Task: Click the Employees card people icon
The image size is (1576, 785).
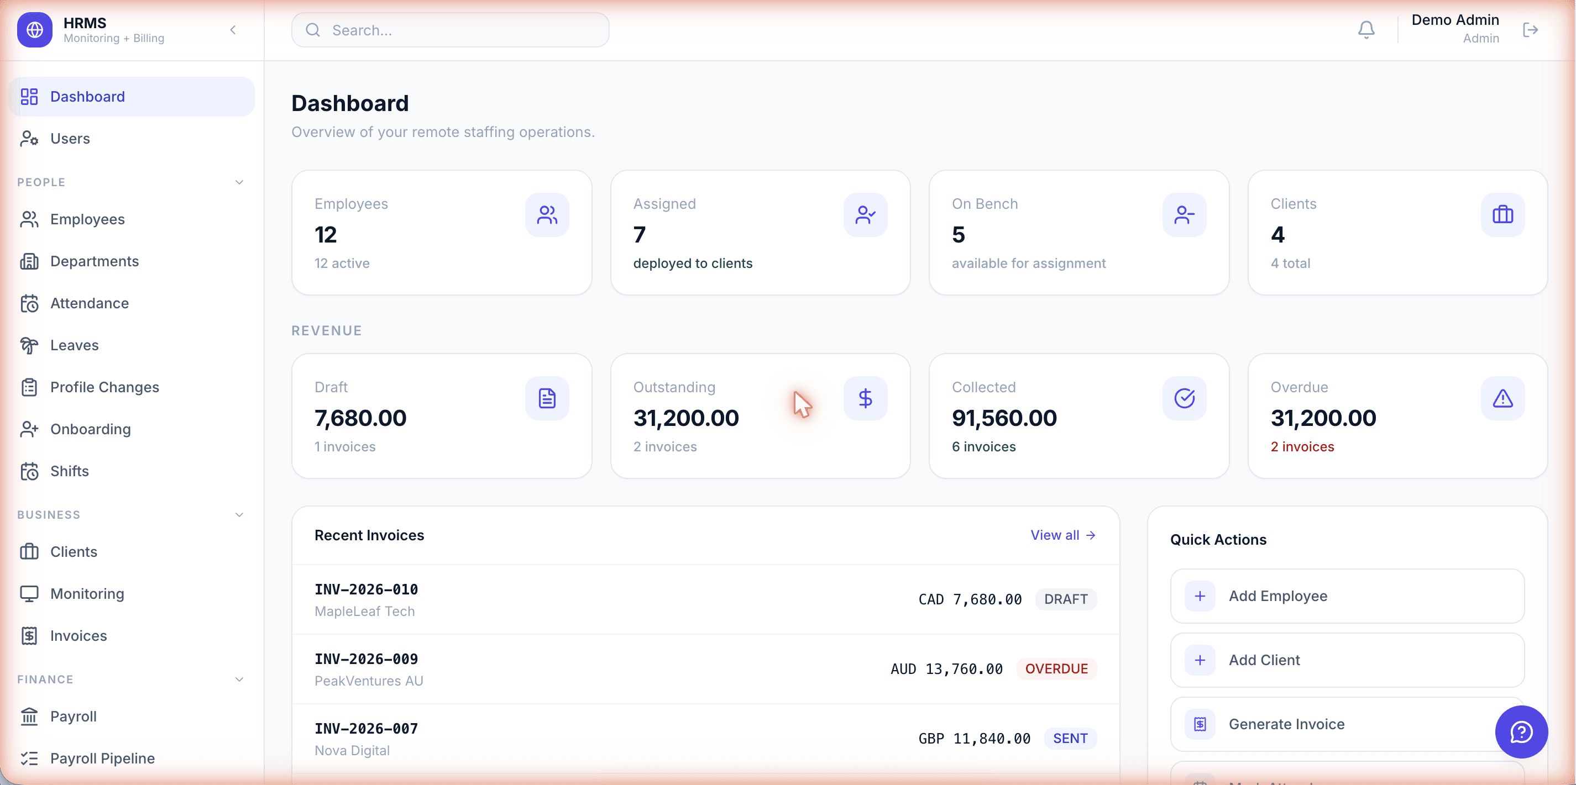Action: 547,214
